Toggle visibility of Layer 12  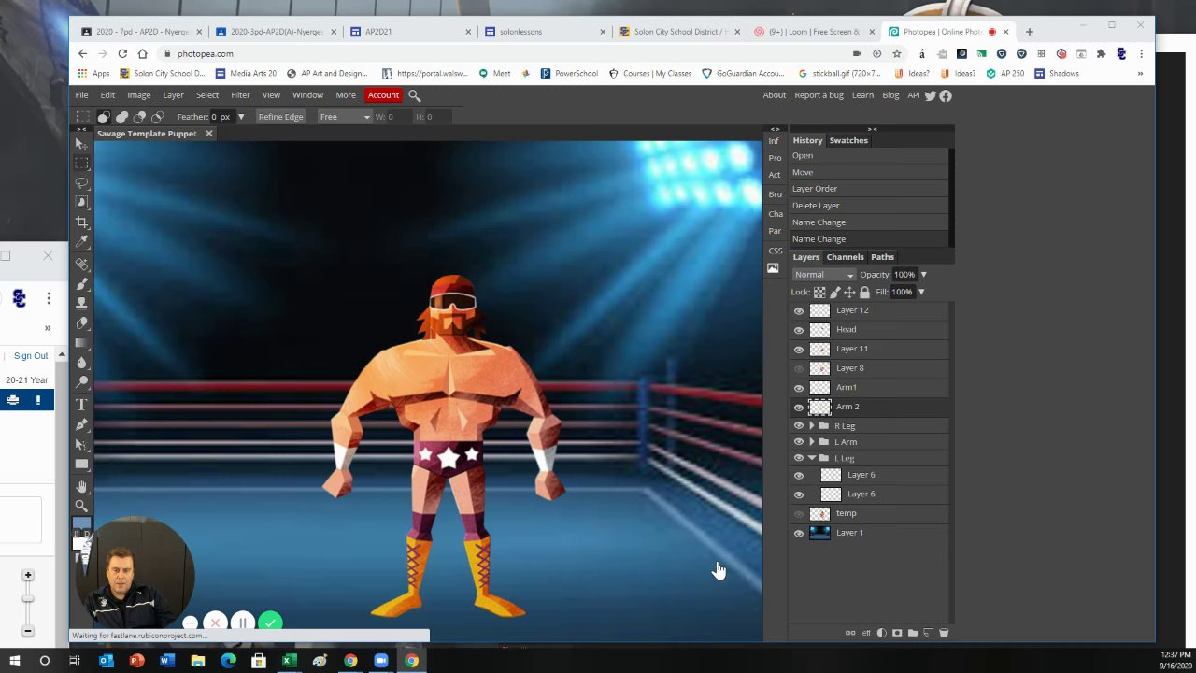799,311
